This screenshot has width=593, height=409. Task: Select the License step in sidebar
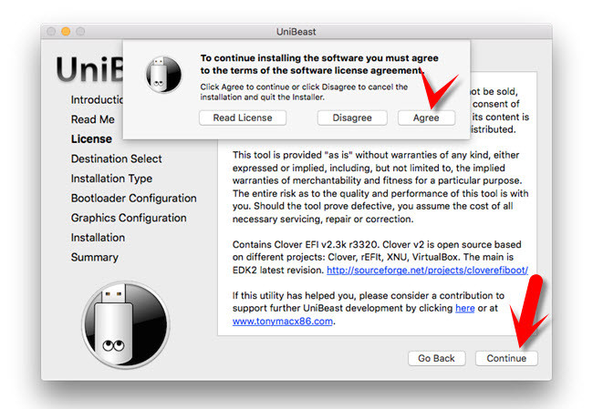coord(91,139)
